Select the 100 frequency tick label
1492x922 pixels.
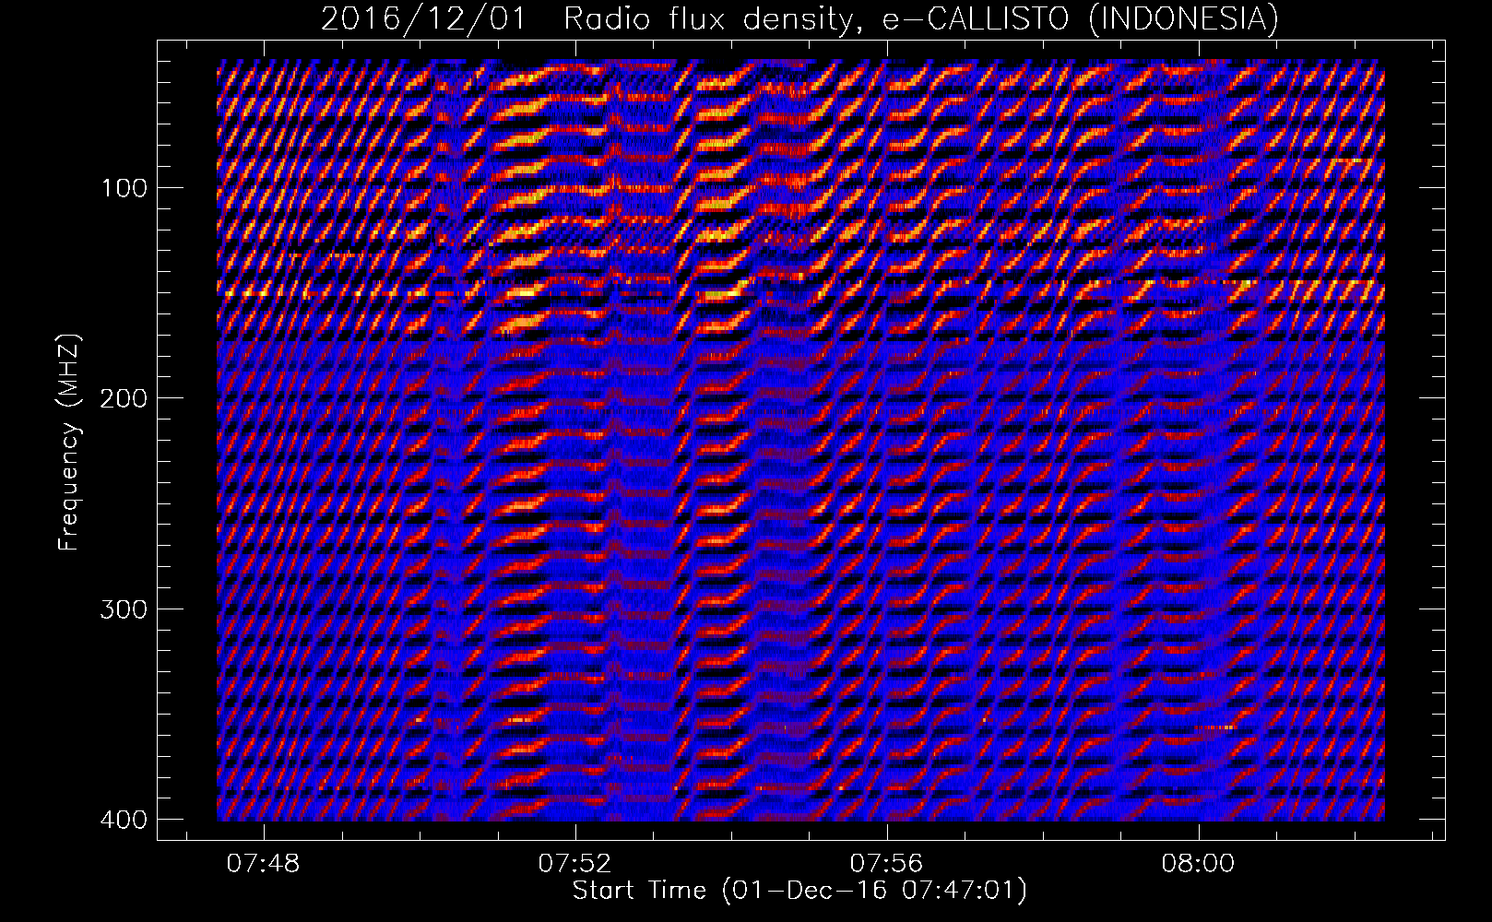pyautogui.click(x=123, y=188)
